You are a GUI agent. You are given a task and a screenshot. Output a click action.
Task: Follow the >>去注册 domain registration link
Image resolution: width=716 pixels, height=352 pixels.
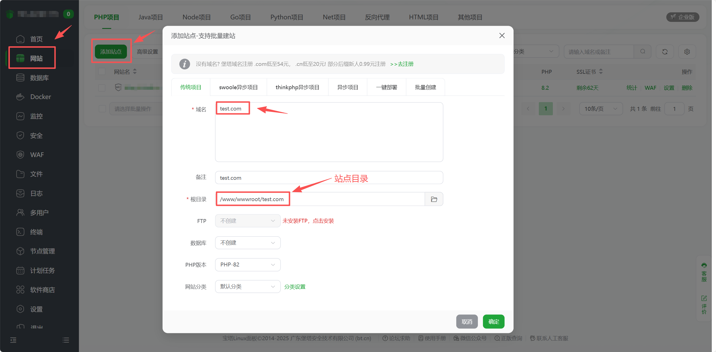(402, 64)
